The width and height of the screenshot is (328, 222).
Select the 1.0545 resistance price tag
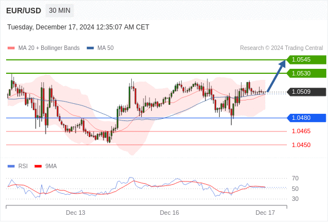306,60
